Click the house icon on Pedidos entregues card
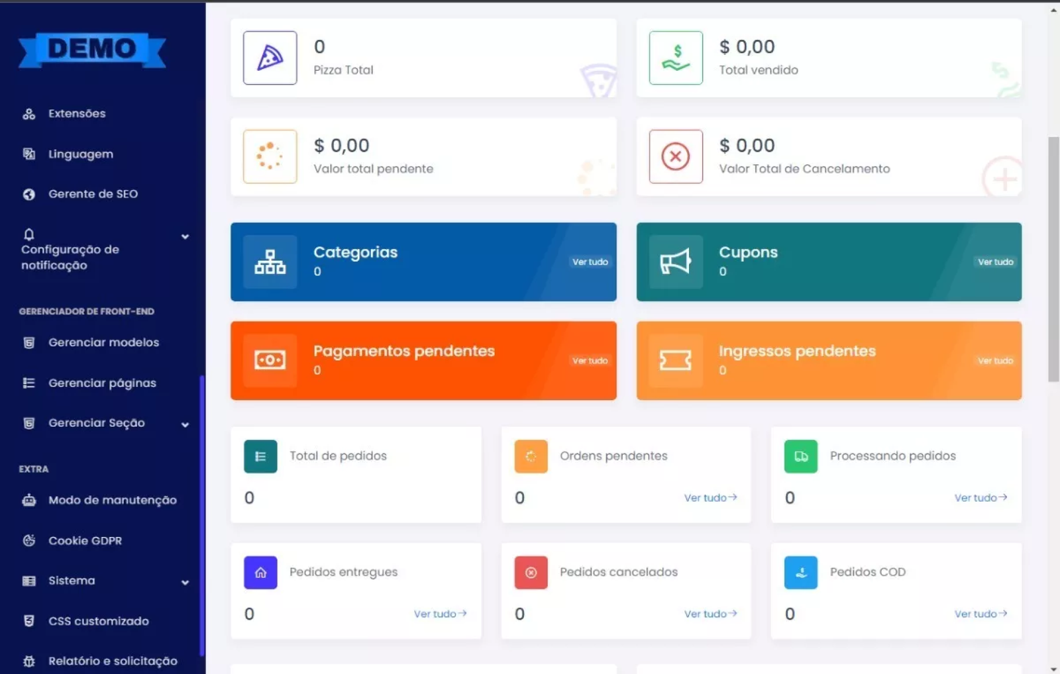Image resolution: width=1060 pixels, height=674 pixels. pyautogui.click(x=260, y=573)
